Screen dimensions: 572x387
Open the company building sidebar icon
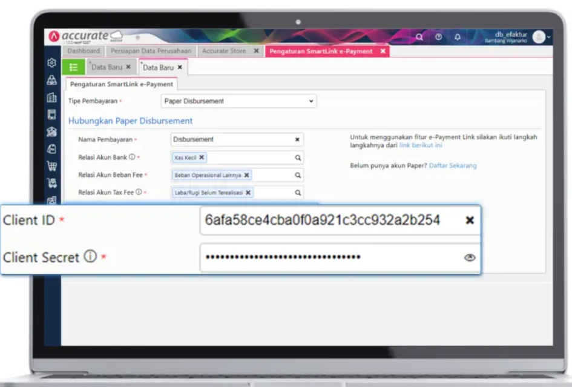point(52,98)
